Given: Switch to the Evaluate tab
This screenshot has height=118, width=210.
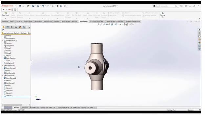Looking at the screenshot, I should 56,21.
